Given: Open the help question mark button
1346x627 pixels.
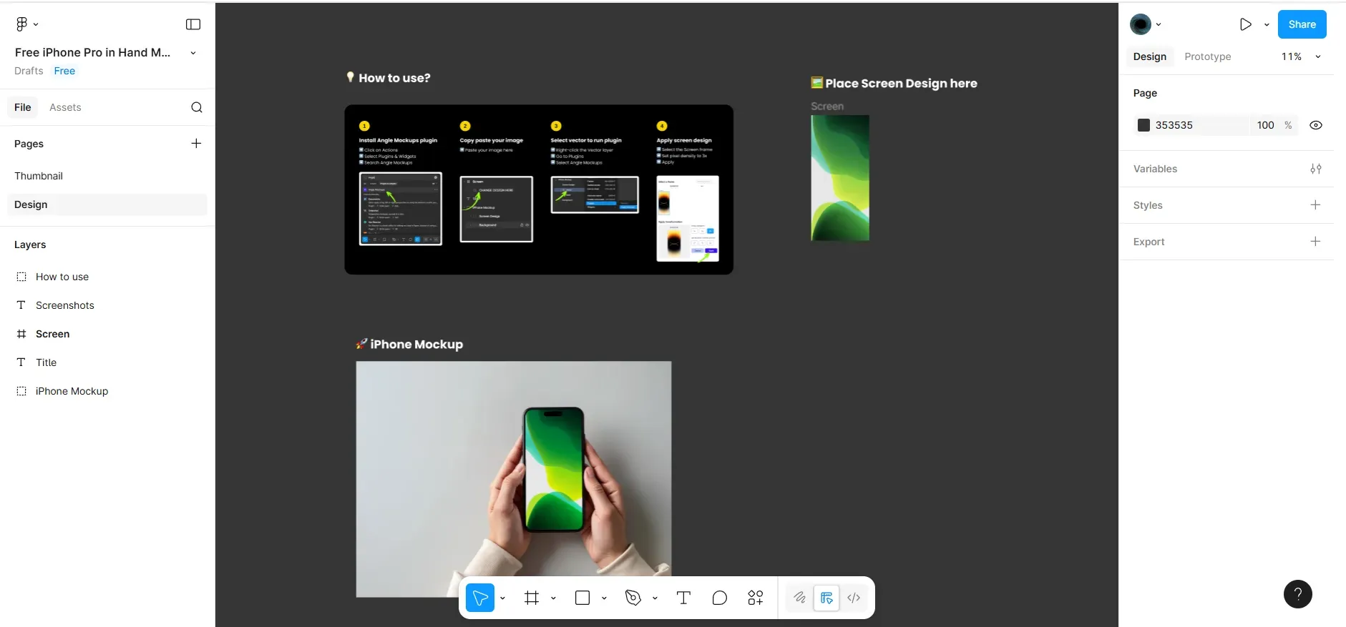Looking at the screenshot, I should pyautogui.click(x=1298, y=594).
